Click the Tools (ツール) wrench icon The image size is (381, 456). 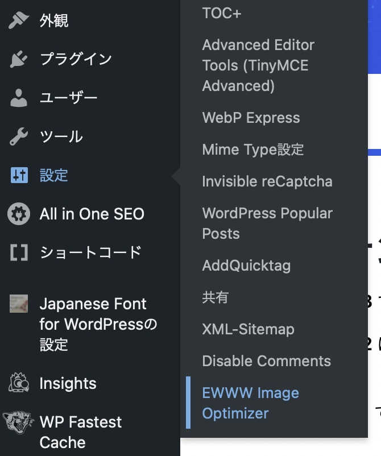(19, 136)
